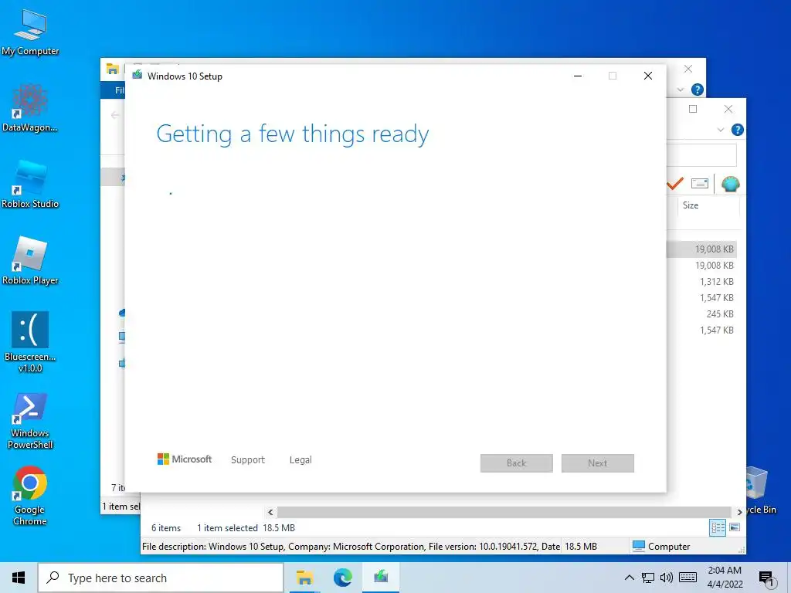Expand the ribbon chevron in rear Explorer
The image size is (791, 593).
click(x=680, y=90)
